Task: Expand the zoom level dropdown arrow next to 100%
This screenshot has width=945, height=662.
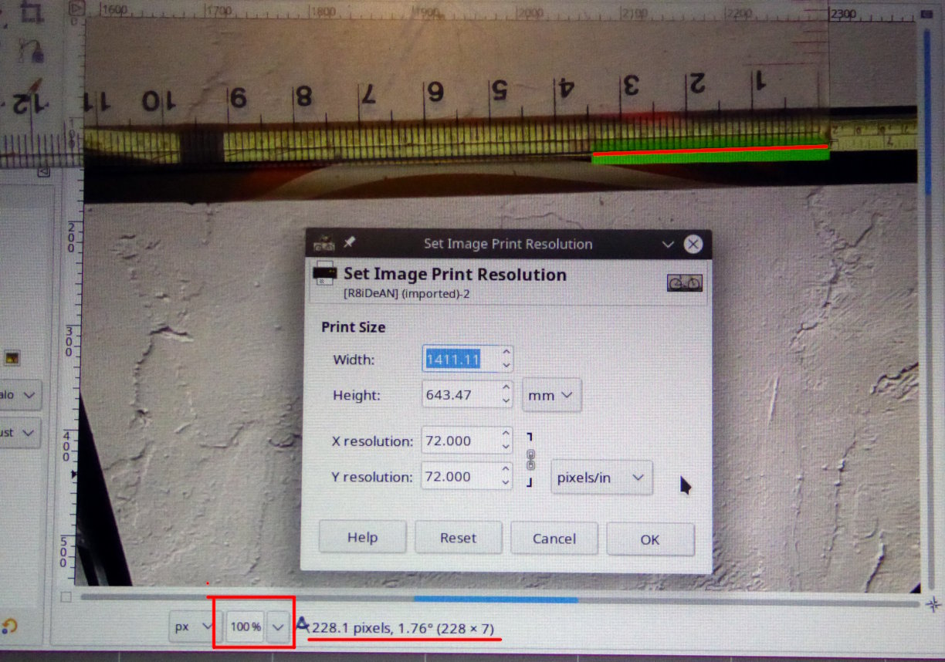Action: coord(279,627)
